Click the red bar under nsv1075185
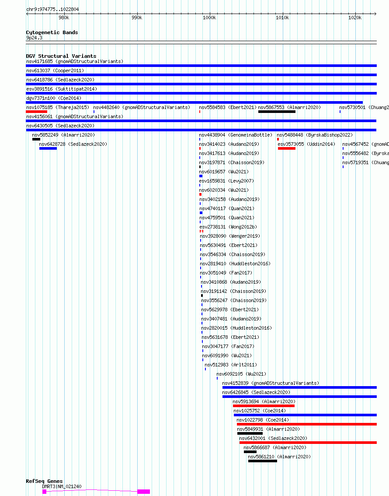 (x=37, y=112)
